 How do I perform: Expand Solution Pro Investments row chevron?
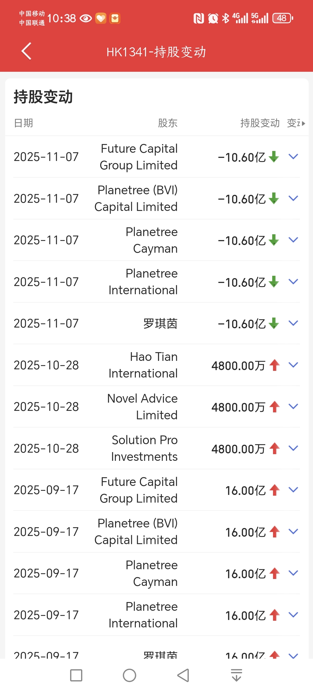pyautogui.click(x=293, y=448)
